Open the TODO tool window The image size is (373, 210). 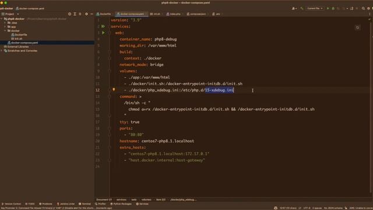click(x=30, y=204)
